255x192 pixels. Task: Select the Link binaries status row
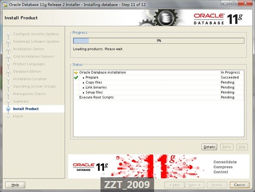coord(159,87)
